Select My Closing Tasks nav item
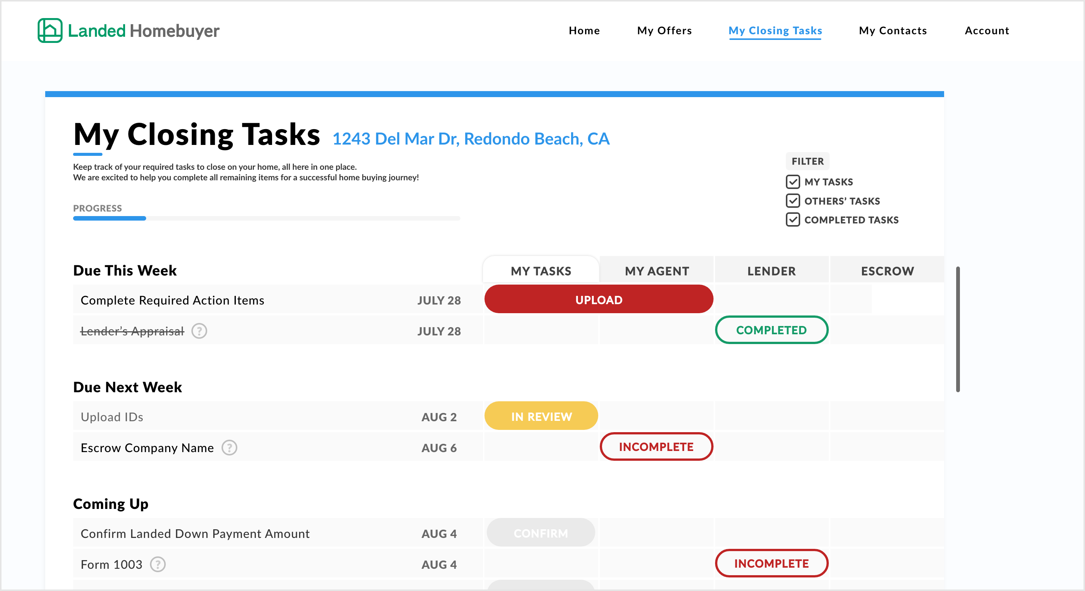Image resolution: width=1085 pixels, height=591 pixels. (x=775, y=31)
